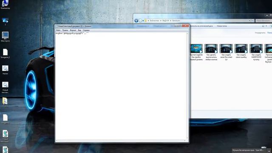Open Explorer recent locations dropdown arrow

(x=143, y=21)
